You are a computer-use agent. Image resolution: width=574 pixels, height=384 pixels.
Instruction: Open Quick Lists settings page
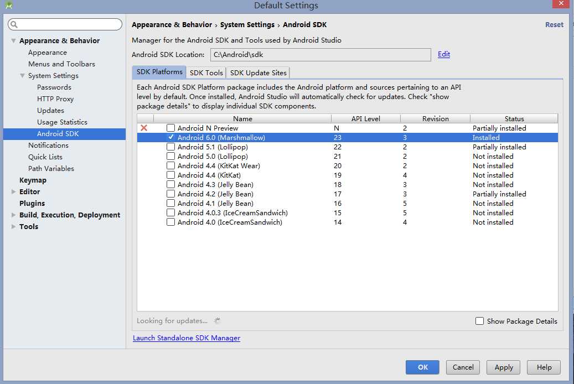[x=45, y=157]
